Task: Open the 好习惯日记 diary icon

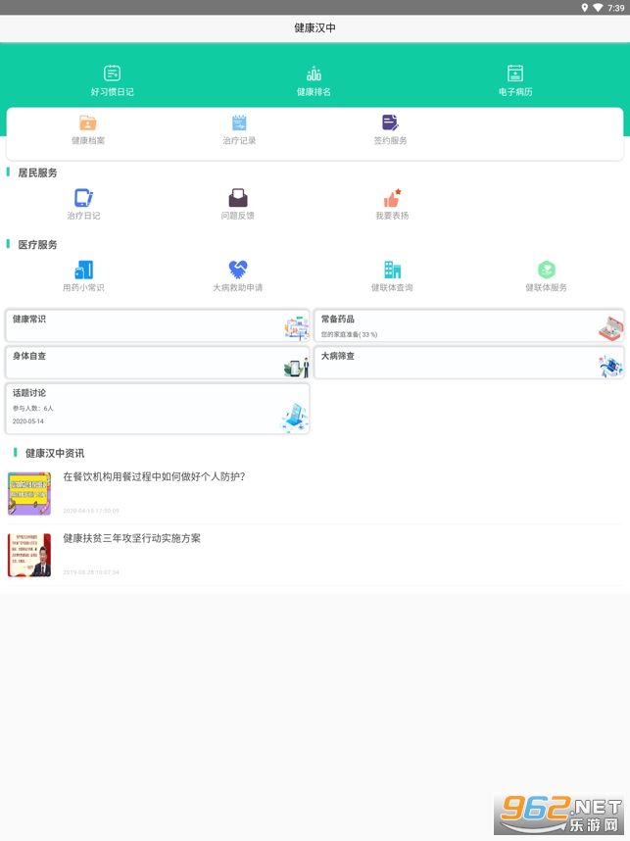Action: pyautogui.click(x=112, y=73)
